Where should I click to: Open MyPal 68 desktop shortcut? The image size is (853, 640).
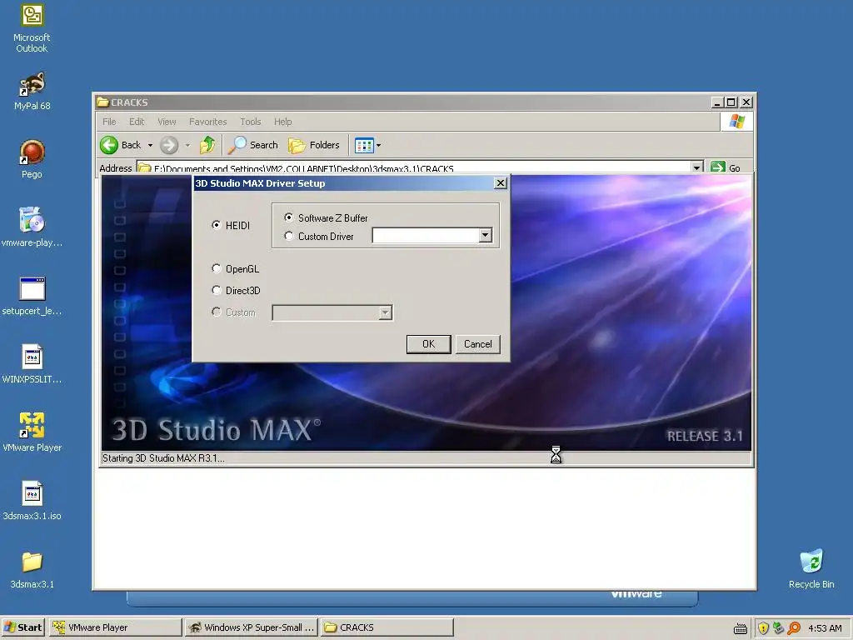click(x=32, y=91)
